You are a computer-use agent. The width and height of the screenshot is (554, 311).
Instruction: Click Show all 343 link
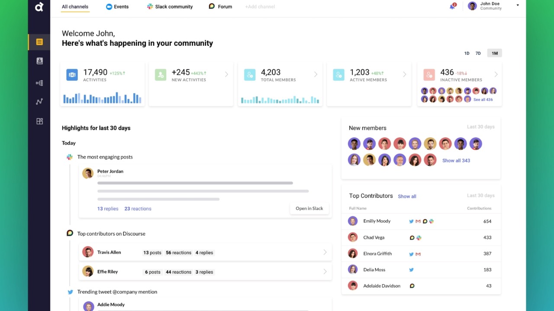[x=456, y=160]
